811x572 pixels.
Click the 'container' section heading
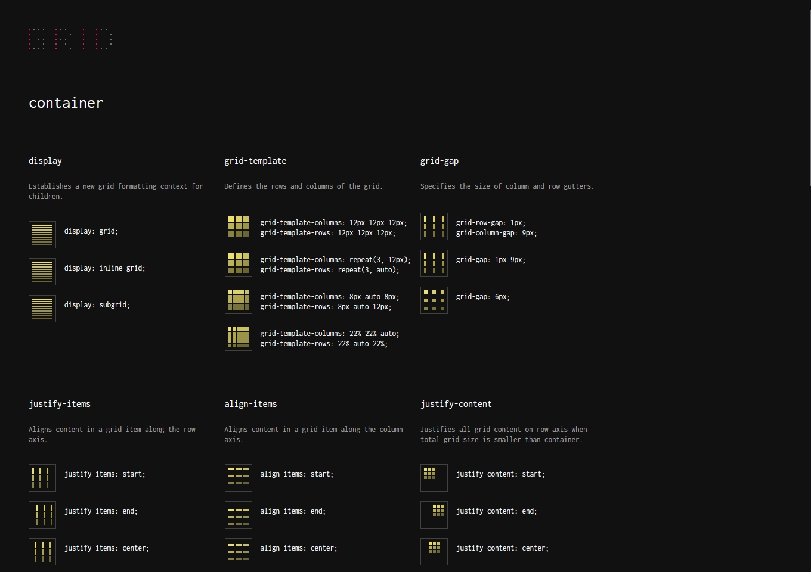coord(66,103)
